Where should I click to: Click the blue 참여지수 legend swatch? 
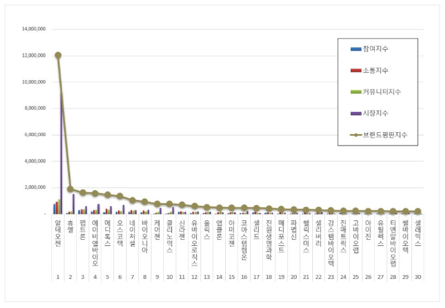coord(355,49)
